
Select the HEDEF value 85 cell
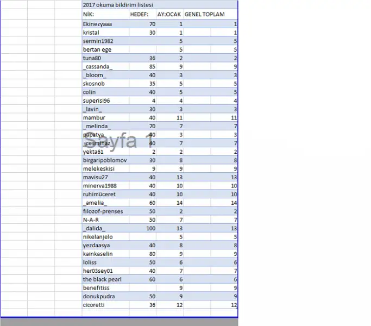click(142, 67)
